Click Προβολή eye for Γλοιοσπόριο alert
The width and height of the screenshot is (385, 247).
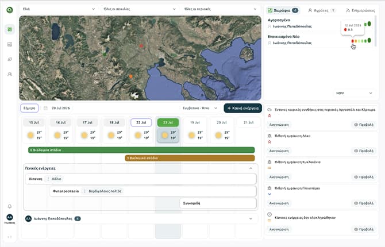(x=363, y=203)
